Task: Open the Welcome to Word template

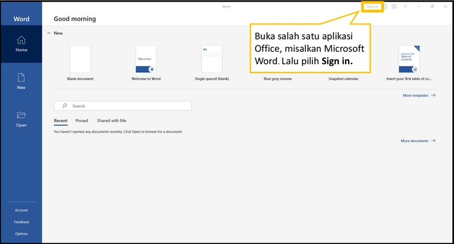Action: click(146, 63)
